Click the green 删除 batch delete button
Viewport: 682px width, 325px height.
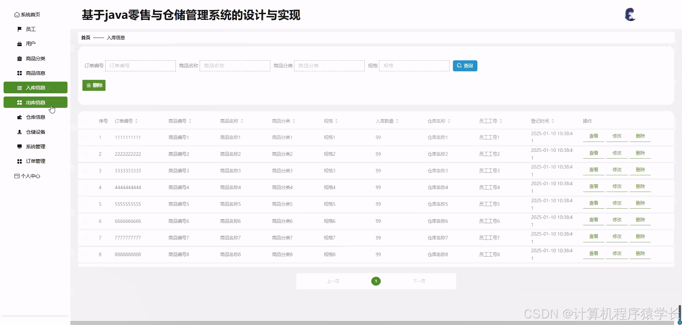(94, 85)
